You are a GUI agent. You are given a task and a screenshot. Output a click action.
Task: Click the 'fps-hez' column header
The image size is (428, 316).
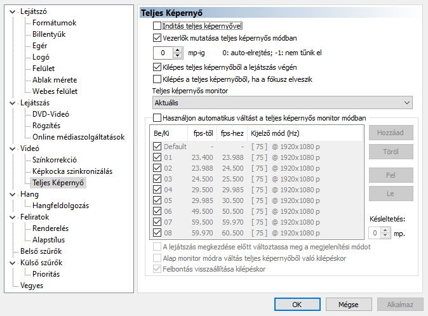232,133
